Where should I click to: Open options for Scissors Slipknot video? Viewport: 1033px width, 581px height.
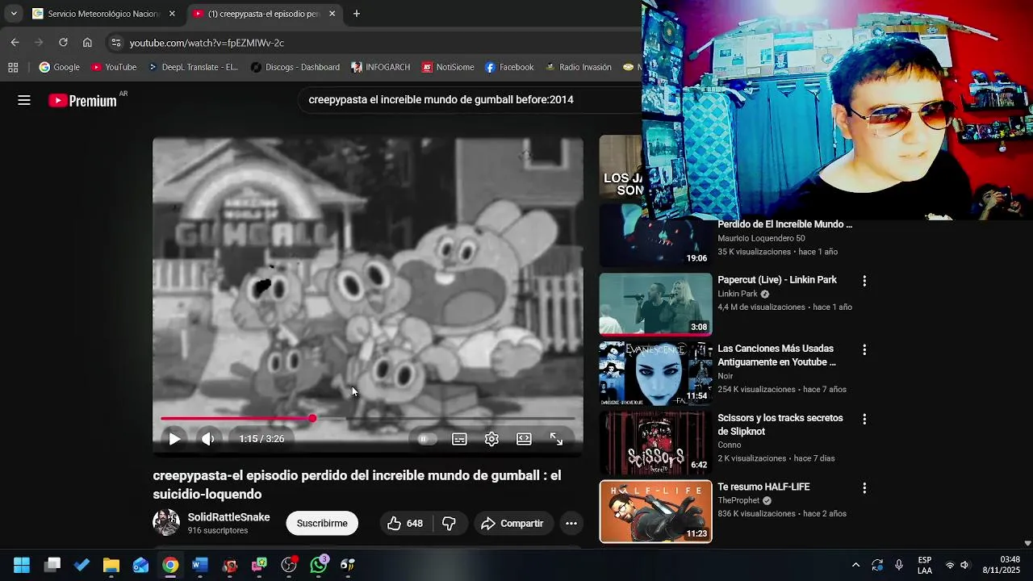(x=864, y=420)
